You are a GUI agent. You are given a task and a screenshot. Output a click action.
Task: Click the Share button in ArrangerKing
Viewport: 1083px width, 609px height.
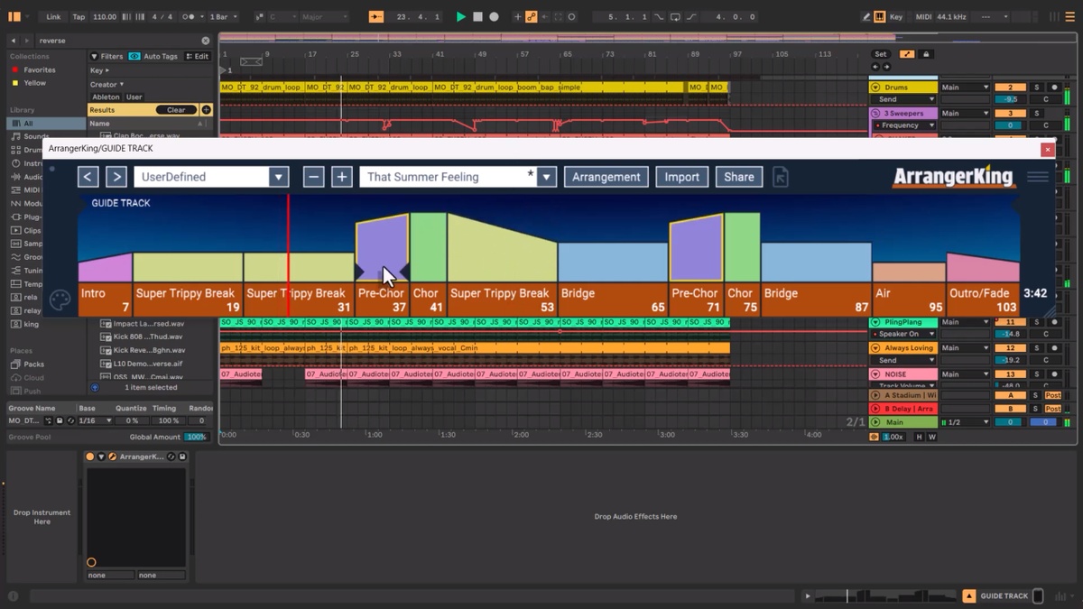click(x=738, y=177)
